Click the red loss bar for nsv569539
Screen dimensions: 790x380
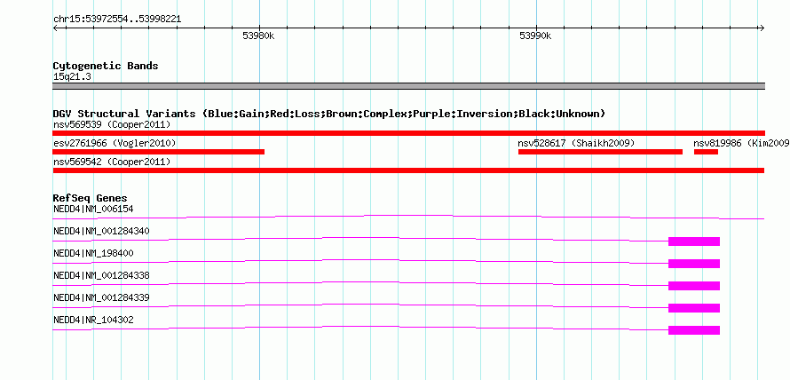(x=408, y=133)
